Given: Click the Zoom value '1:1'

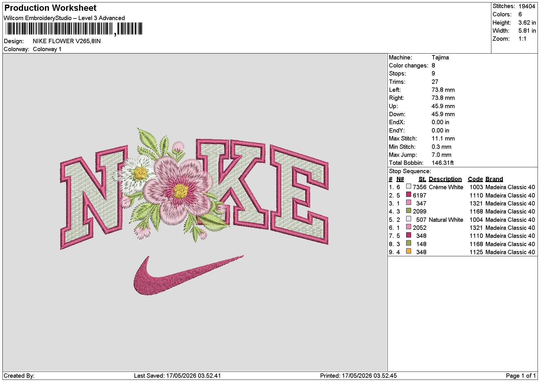Looking at the screenshot, I should [x=522, y=39].
